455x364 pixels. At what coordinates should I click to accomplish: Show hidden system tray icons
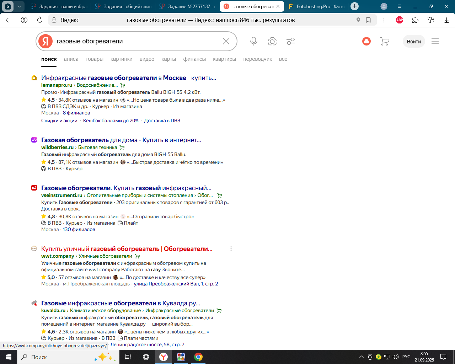coord(362,357)
